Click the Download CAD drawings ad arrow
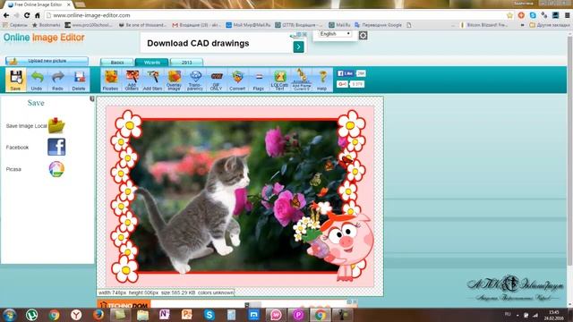This screenshot has height=322, width=573. point(298,47)
